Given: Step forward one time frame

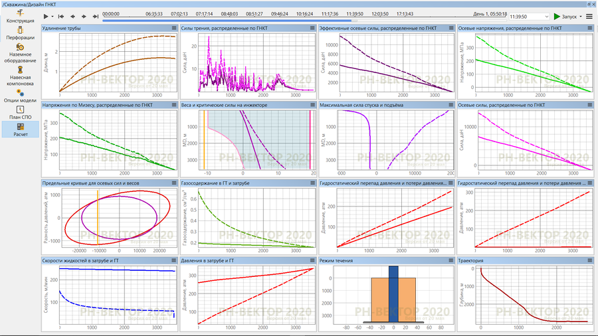Looking at the screenshot, I should coord(84,16).
